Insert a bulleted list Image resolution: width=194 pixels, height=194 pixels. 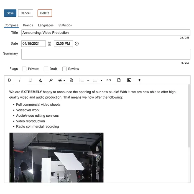(95, 80)
